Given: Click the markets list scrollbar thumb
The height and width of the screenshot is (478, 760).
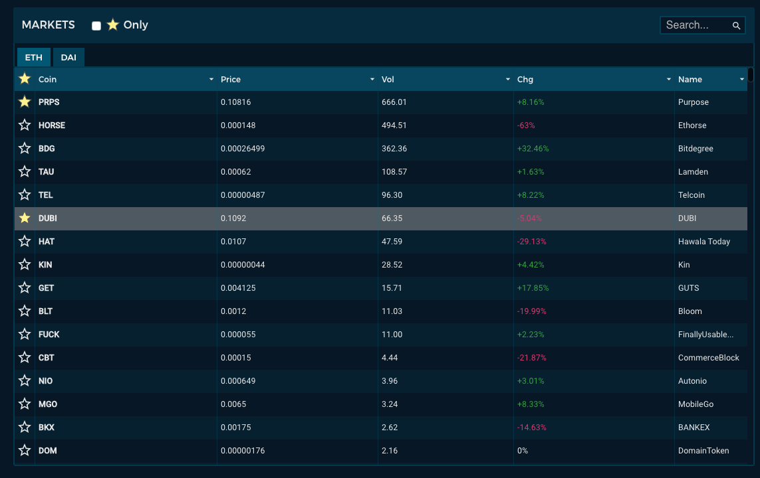Looking at the screenshot, I should (x=751, y=75).
